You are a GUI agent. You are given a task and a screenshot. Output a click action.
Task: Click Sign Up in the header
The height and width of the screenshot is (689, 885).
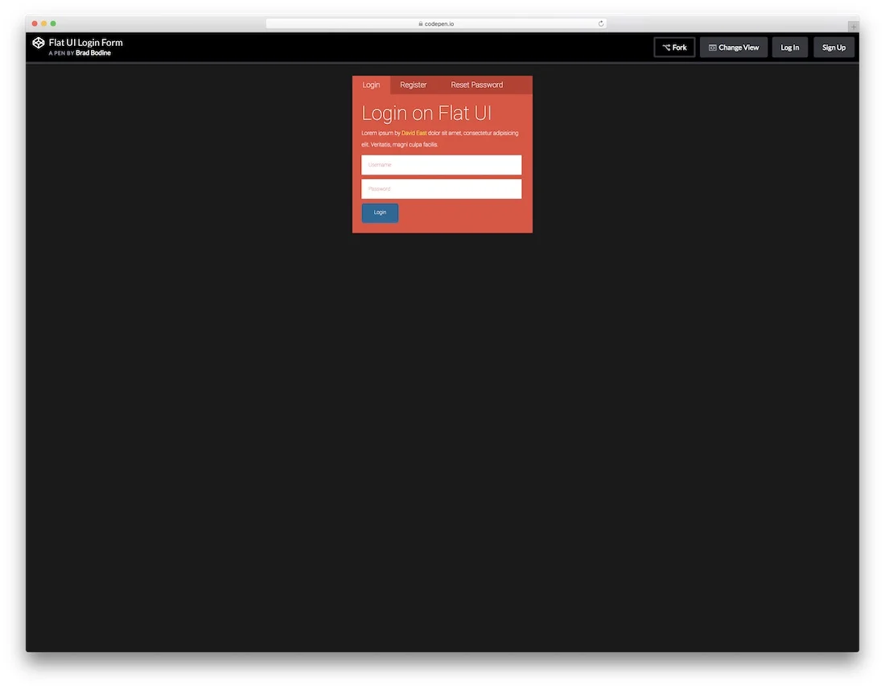click(834, 47)
